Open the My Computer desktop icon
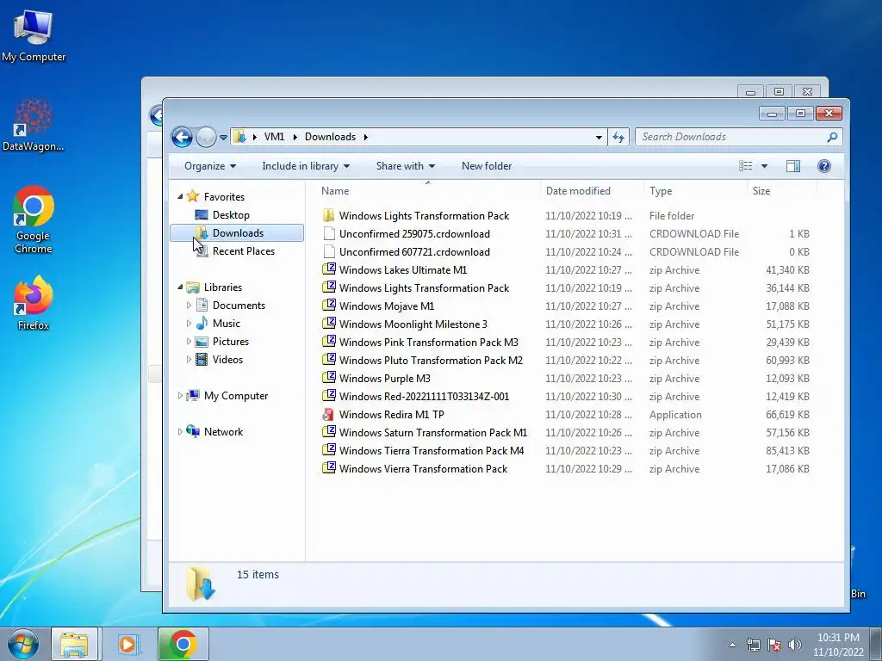 tap(34, 34)
